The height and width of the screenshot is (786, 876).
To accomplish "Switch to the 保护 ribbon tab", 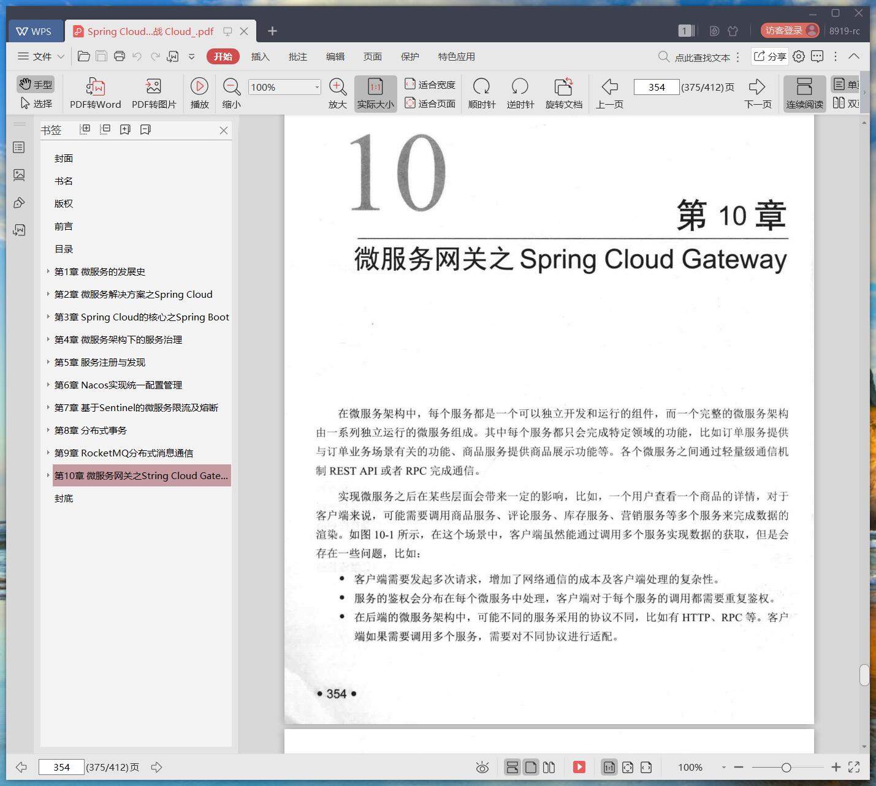I will click(x=409, y=56).
